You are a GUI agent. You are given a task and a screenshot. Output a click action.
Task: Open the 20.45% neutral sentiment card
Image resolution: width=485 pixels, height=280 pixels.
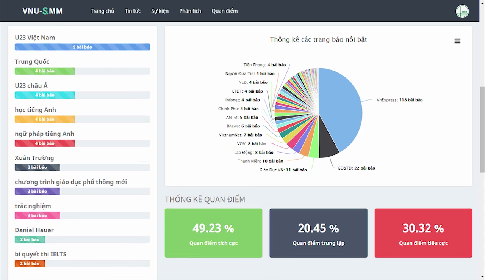318,233
